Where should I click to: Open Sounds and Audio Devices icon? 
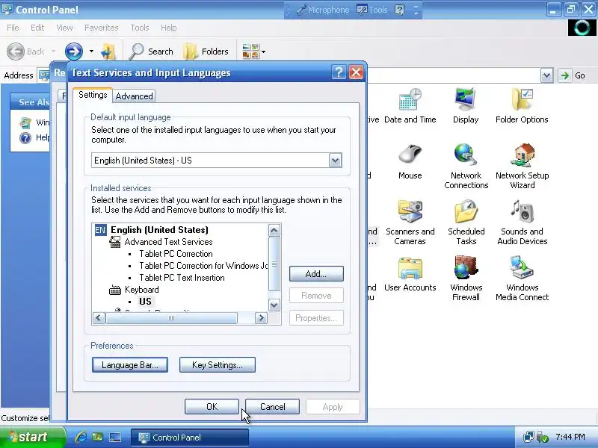tap(522, 223)
